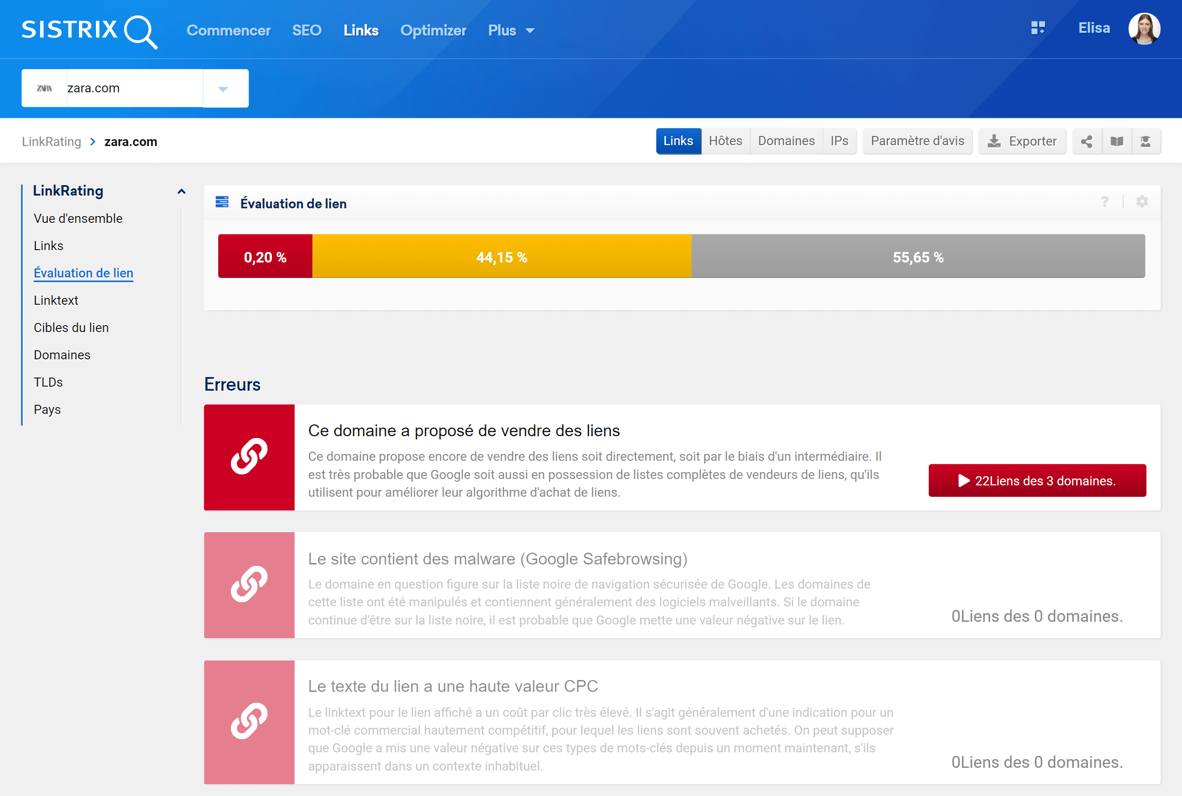1182x796 pixels.
Task: Expand the domain search dropdown arrow
Action: point(223,89)
